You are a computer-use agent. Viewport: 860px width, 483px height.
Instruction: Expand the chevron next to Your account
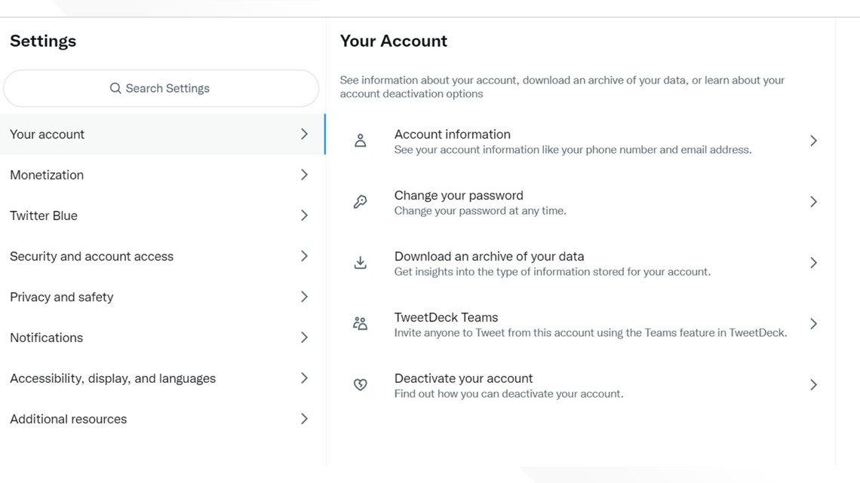(x=305, y=134)
